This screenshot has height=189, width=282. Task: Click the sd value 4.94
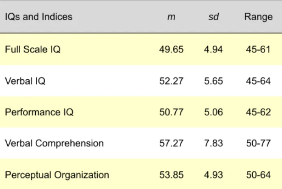pos(213,50)
